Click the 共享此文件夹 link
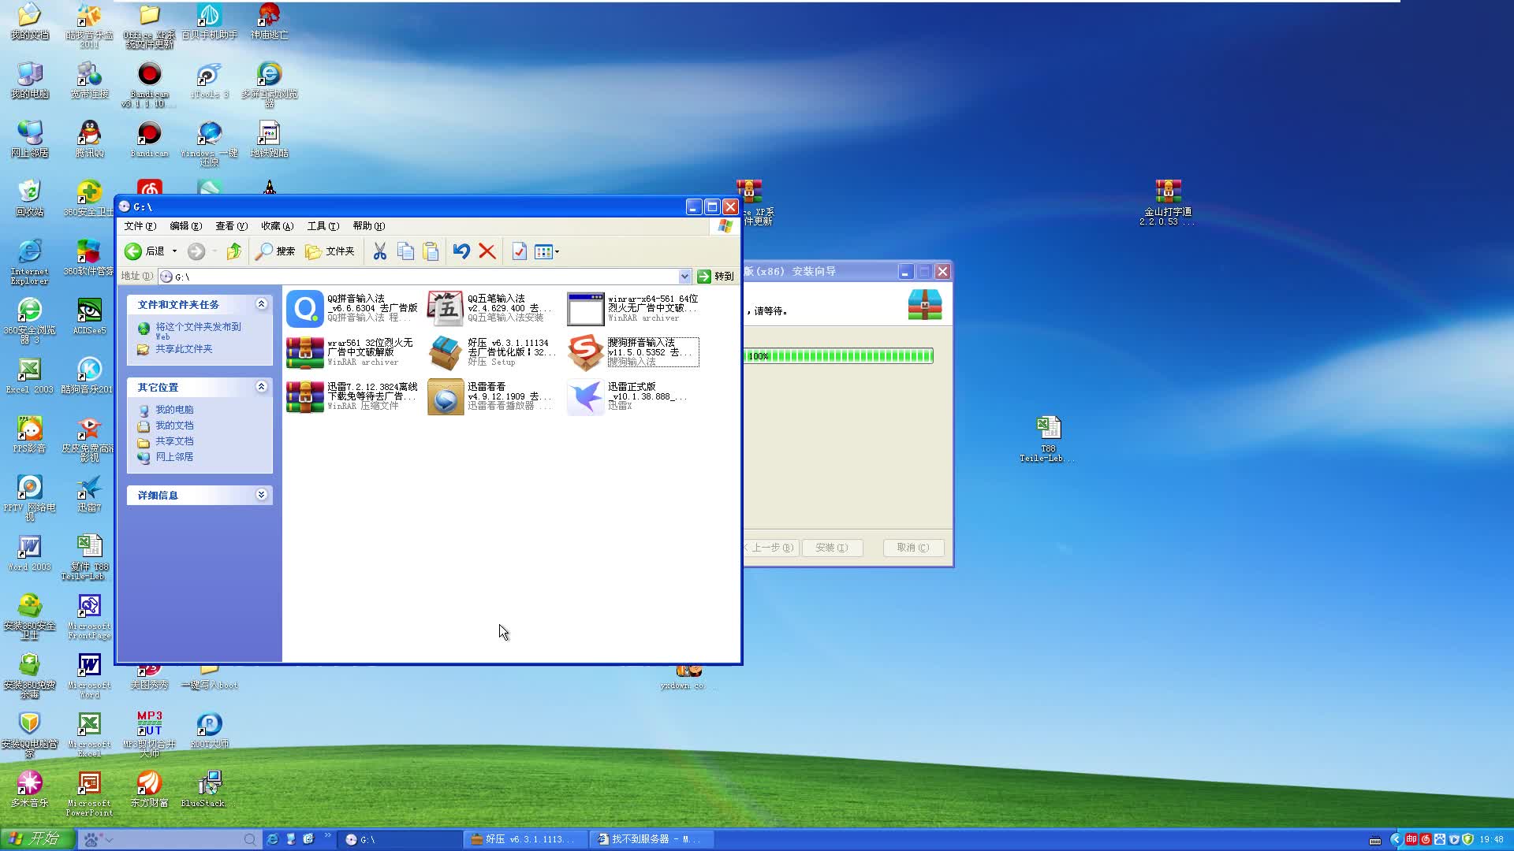 point(184,349)
